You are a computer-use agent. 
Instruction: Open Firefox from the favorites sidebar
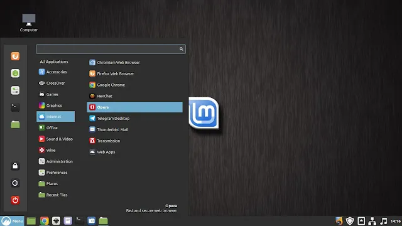coord(15,56)
